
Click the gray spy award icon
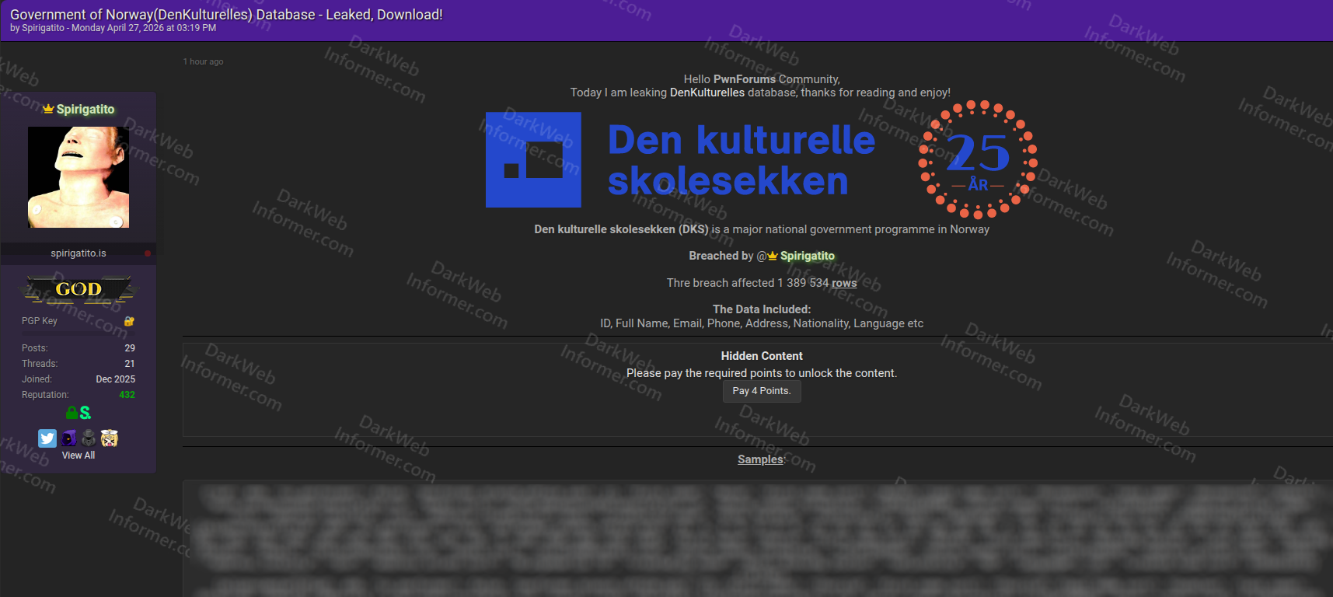(x=89, y=438)
